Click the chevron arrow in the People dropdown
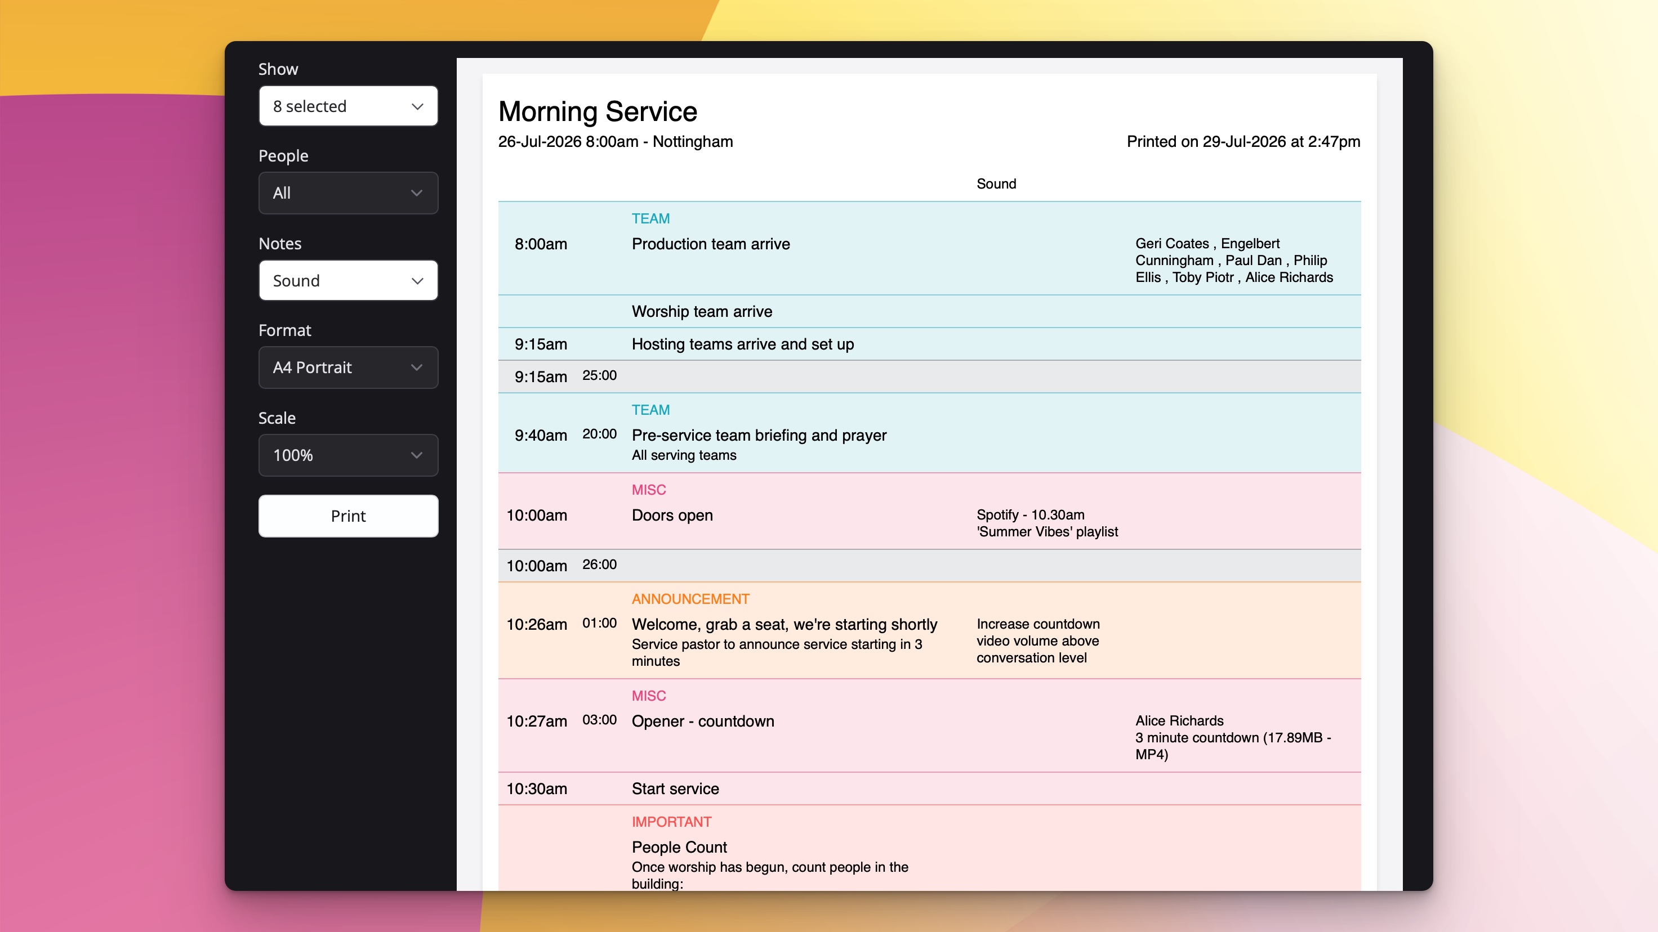Image resolution: width=1658 pixels, height=932 pixels. 417,193
